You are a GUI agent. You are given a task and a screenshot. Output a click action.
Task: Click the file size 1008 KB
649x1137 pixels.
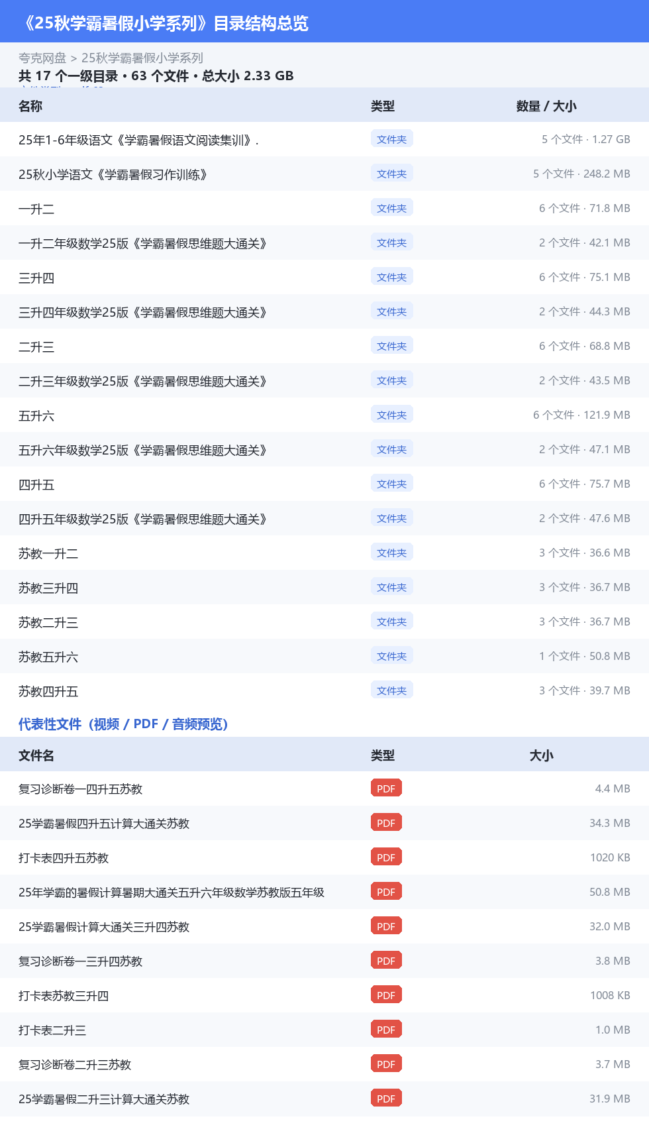click(x=610, y=995)
